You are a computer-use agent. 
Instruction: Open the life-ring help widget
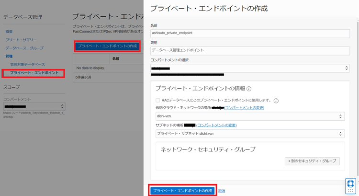click(350, 185)
